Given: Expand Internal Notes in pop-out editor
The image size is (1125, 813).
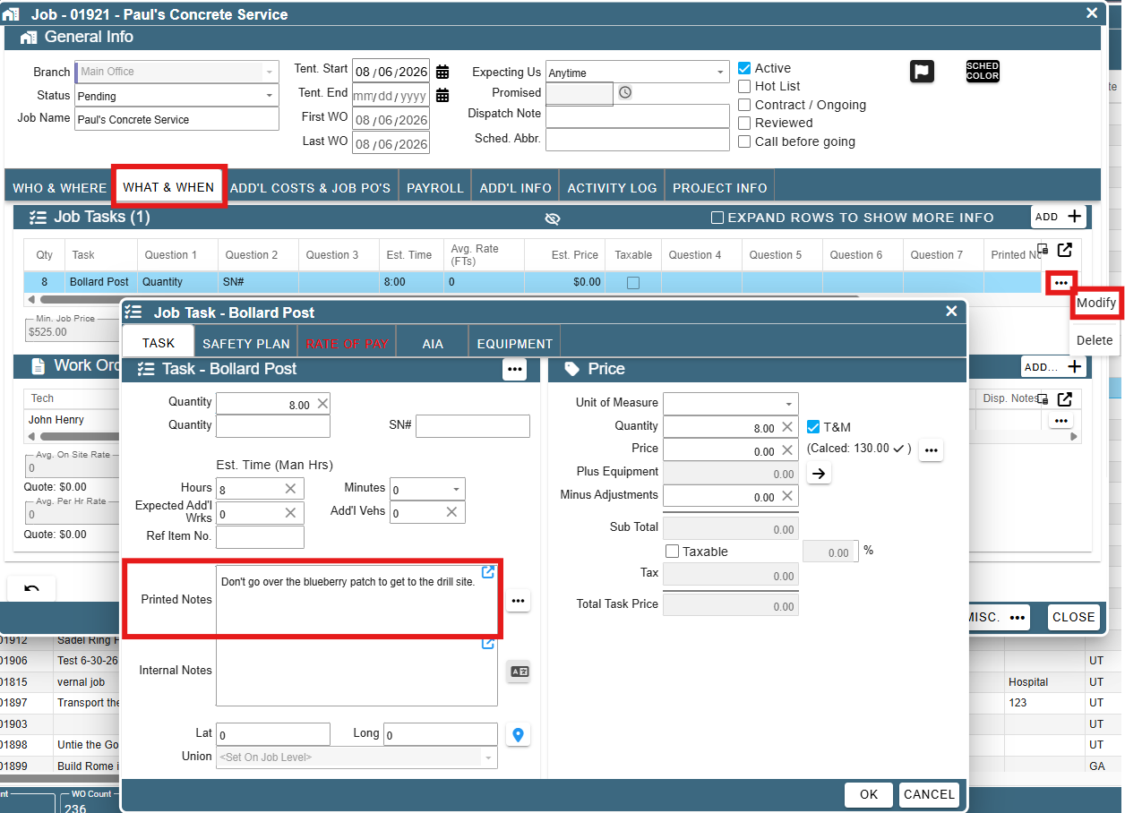Looking at the screenshot, I should (488, 643).
